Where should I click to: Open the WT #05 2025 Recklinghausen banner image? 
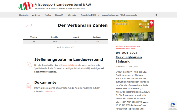[x=133, y=31]
